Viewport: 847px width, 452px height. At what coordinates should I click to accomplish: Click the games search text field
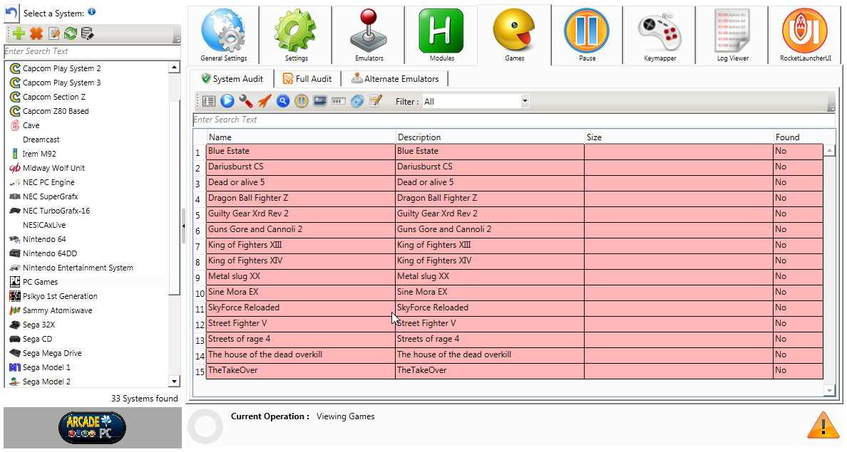(513, 120)
